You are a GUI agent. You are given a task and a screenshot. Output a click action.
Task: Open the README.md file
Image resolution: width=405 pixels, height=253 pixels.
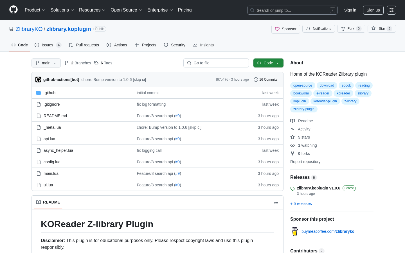pos(55,116)
